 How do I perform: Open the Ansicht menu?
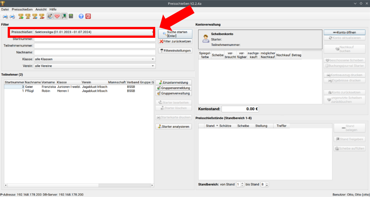coord(41,10)
